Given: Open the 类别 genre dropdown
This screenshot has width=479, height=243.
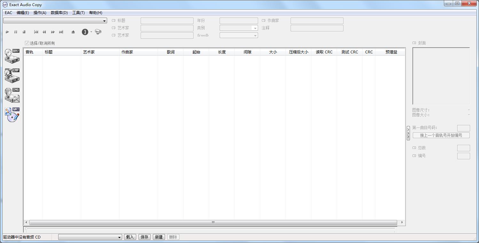Looking at the screenshot, I should point(255,28).
